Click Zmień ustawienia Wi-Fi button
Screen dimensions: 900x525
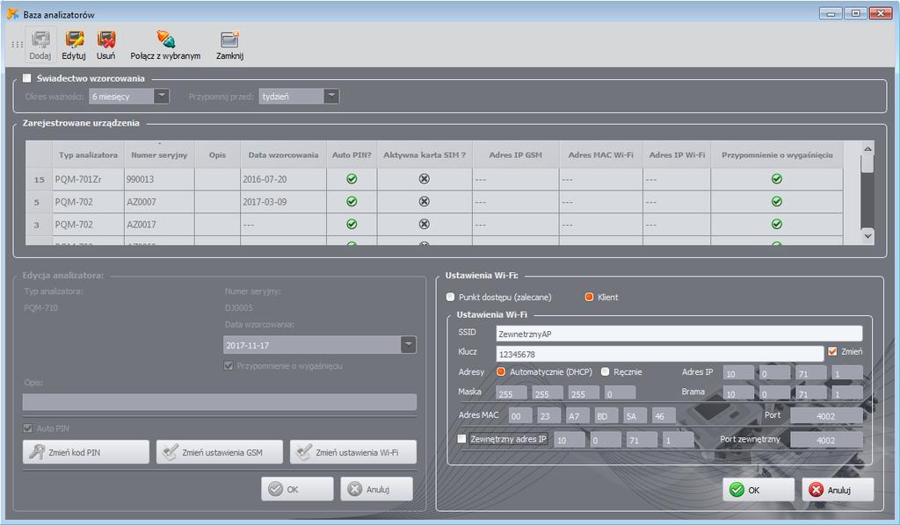(353, 452)
